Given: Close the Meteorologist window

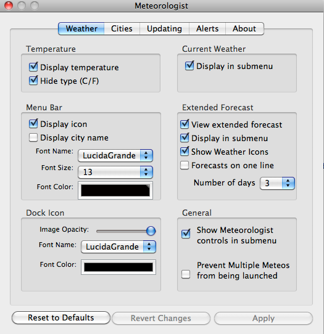Looking at the screenshot, I should [9, 6].
